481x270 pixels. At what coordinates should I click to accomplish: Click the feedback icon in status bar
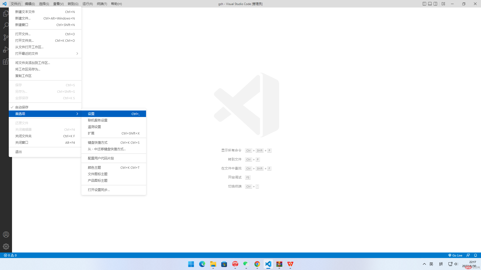pos(468,255)
